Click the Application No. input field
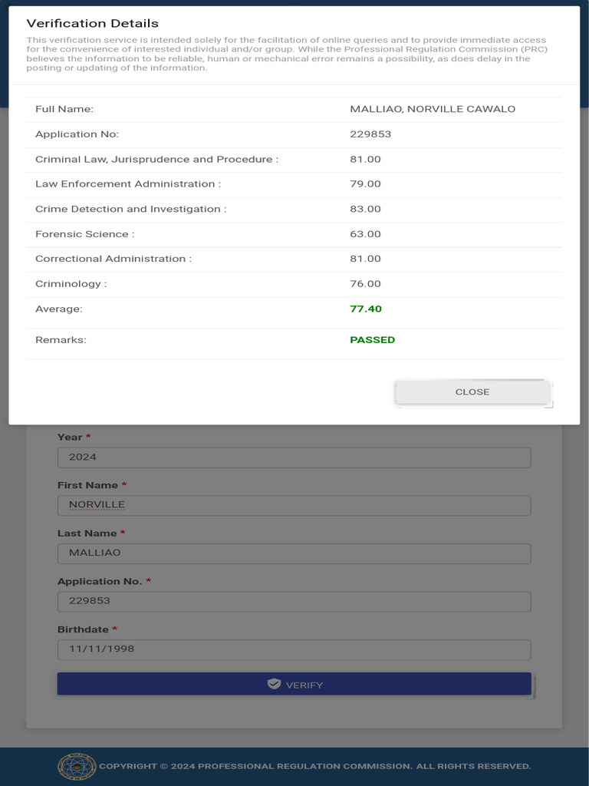The height and width of the screenshot is (786, 589). [x=294, y=601]
